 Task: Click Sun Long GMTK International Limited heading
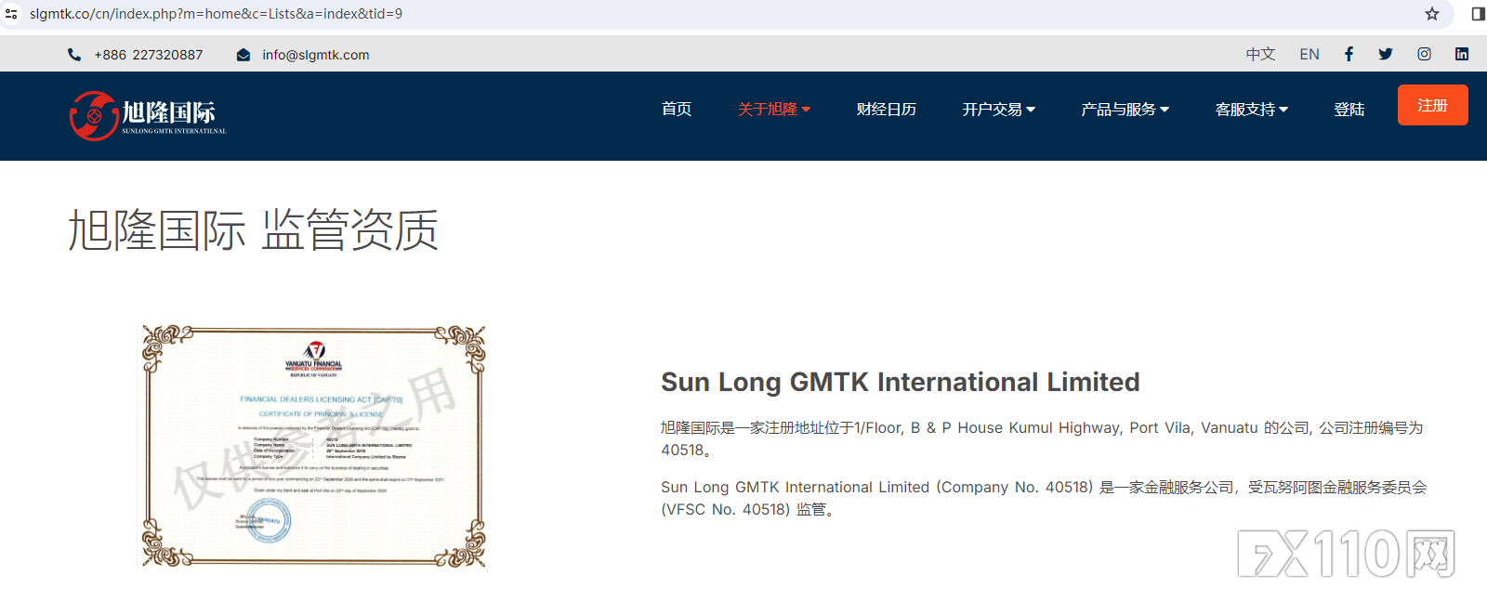coord(901,382)
